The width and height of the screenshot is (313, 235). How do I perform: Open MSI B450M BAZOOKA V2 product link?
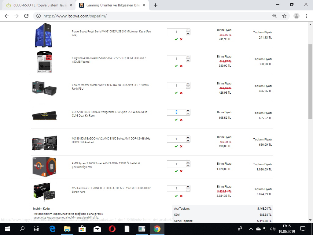click(x=111, y=140)
